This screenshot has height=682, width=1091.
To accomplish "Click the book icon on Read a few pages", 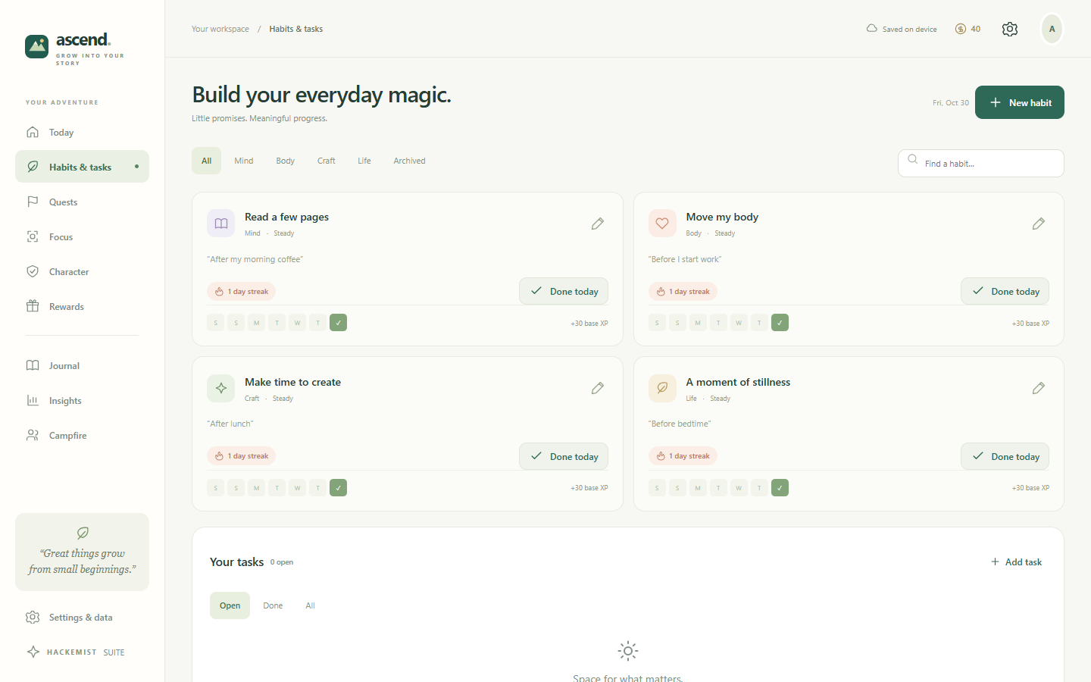I will pyautogui.click(x=221, y=224).
